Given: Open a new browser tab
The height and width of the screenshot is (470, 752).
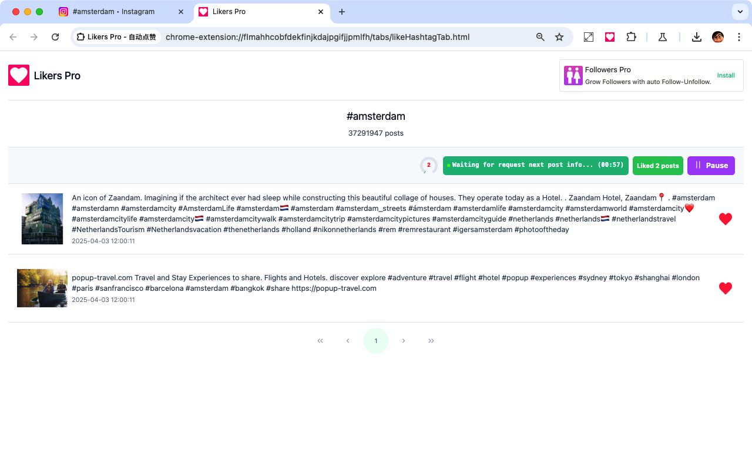Looking at the screenshot, I should click(x=342, y=12).
